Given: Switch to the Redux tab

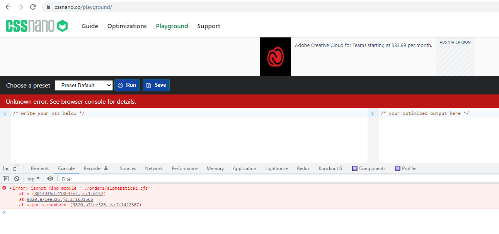Looking at the screenshot, I should coord(303,168).
